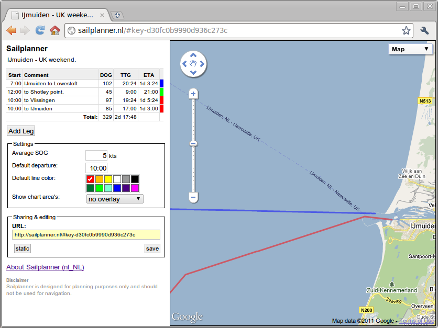Click the Average SOG input field

[x=96, y=155]
